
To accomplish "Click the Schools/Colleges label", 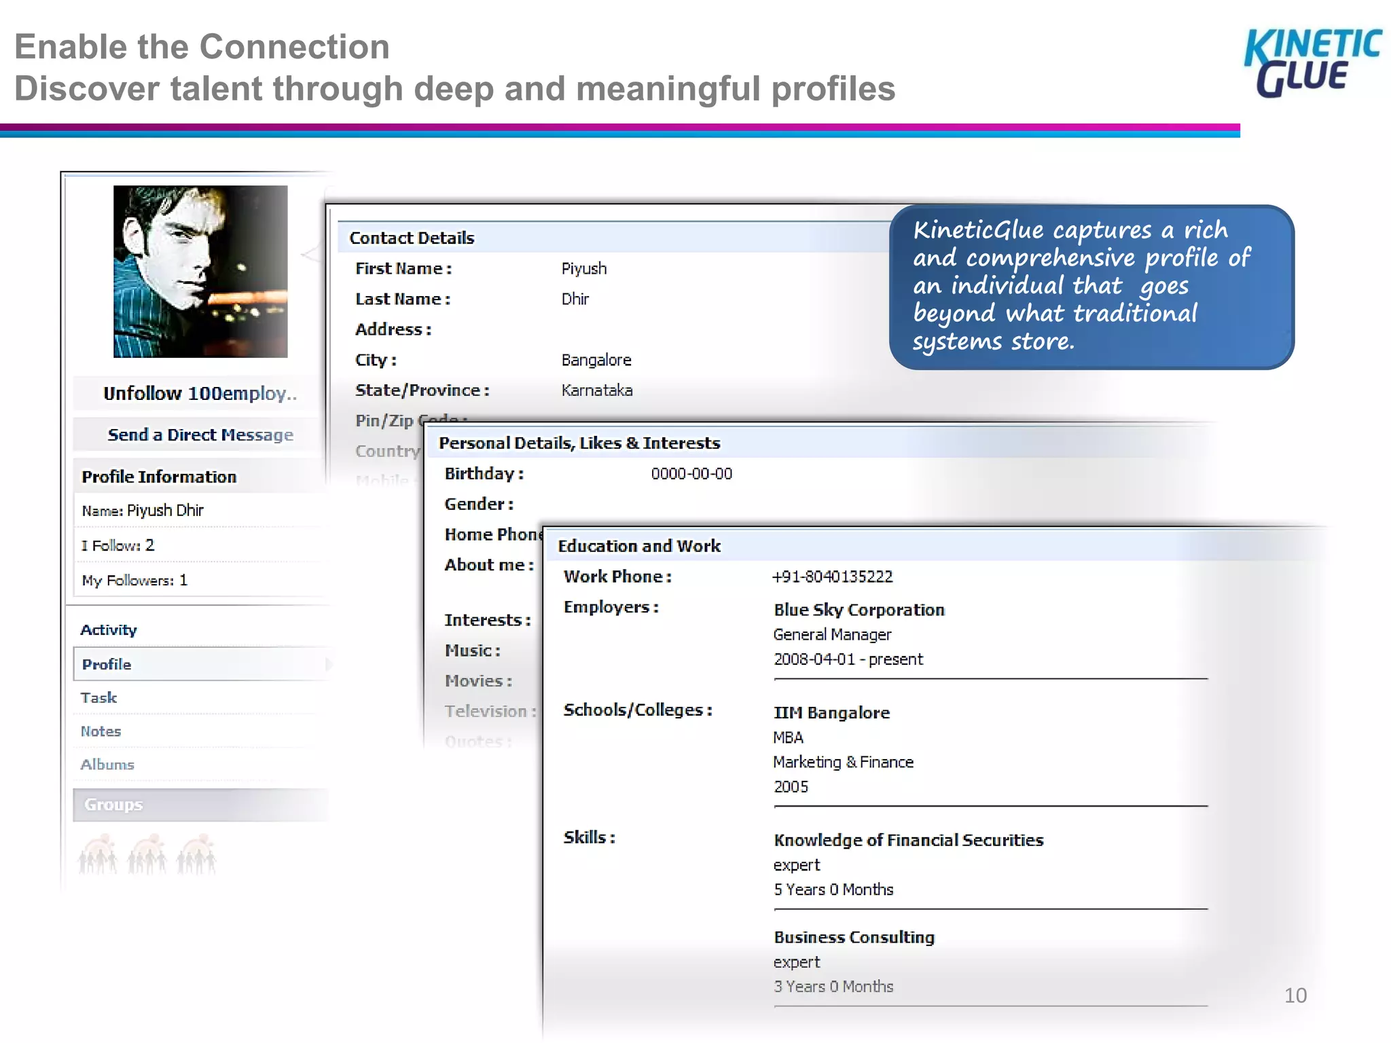I will pyautogui.click(x=638, y=710).
